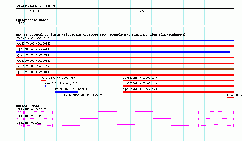Open the dgv3354n100 (Coe2014) label
The image size is (242, 141).
pos(140,89)
